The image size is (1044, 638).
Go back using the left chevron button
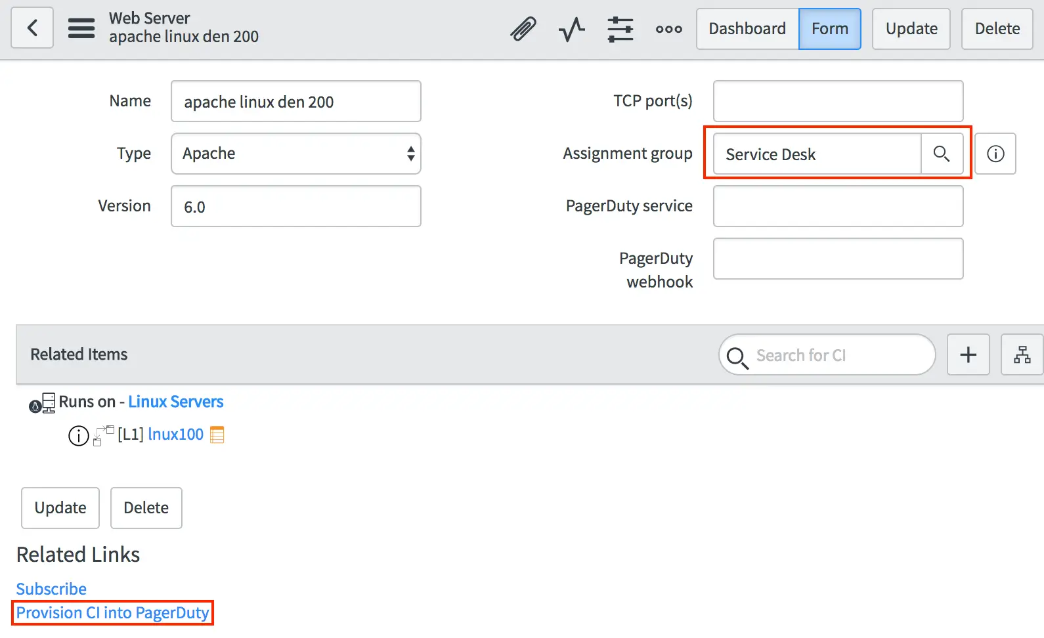coord(32,28)
